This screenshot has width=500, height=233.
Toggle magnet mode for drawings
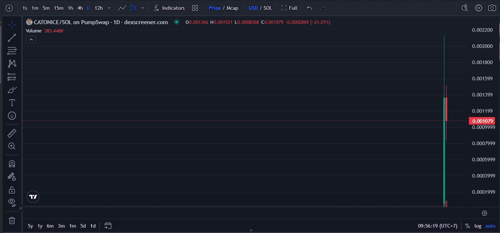tap(12, 164)
